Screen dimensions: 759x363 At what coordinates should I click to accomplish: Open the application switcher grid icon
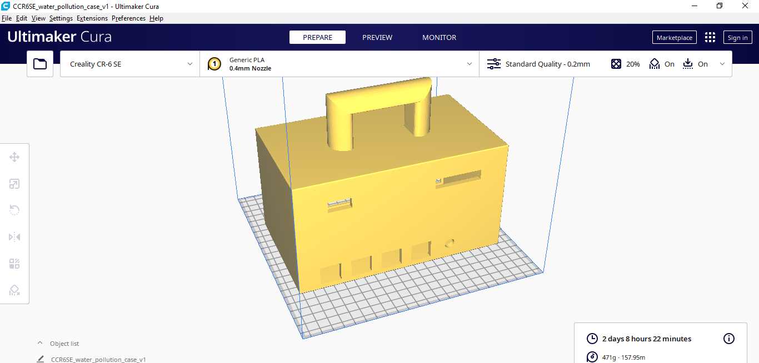710,37
